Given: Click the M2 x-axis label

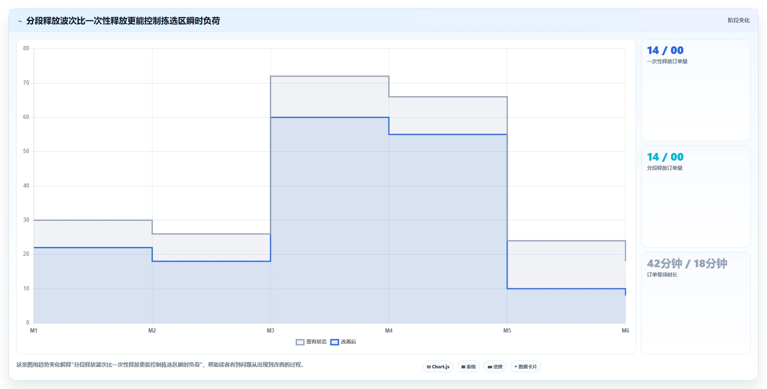Looking at the screenshot, I should click(x=152, y=330).
